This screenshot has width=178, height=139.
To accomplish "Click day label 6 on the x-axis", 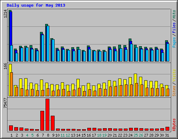I will coord(38,135).
